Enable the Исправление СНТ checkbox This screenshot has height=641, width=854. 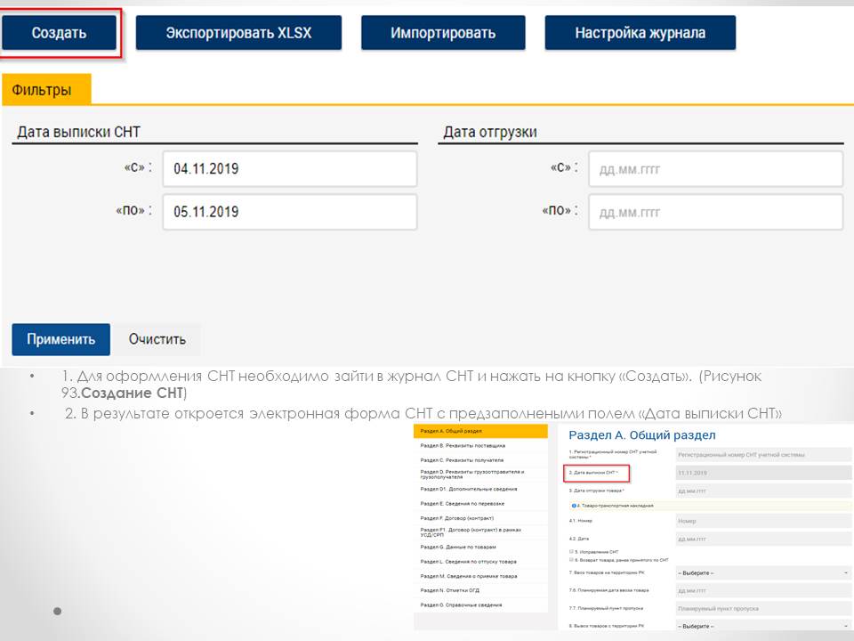(570, 552)
